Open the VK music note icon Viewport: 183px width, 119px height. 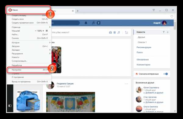(93, 23)
